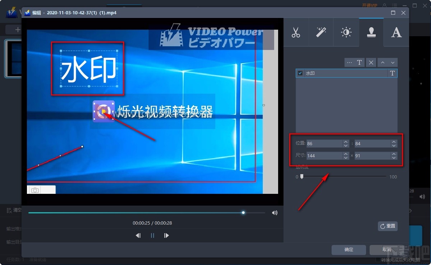Add an image watermark via ellipsis icon
Viewport: 431px width, 265px height.
[x=350, y=62]
